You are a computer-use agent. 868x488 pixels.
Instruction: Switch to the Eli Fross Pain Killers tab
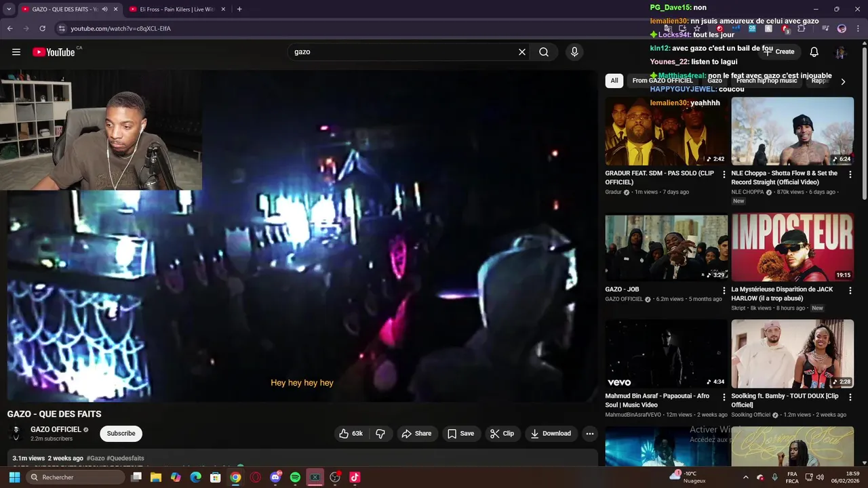pos(178,9)
